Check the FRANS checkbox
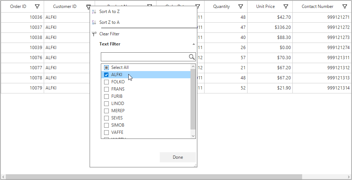This screenshot has height=180, width=352. point(106,89)
